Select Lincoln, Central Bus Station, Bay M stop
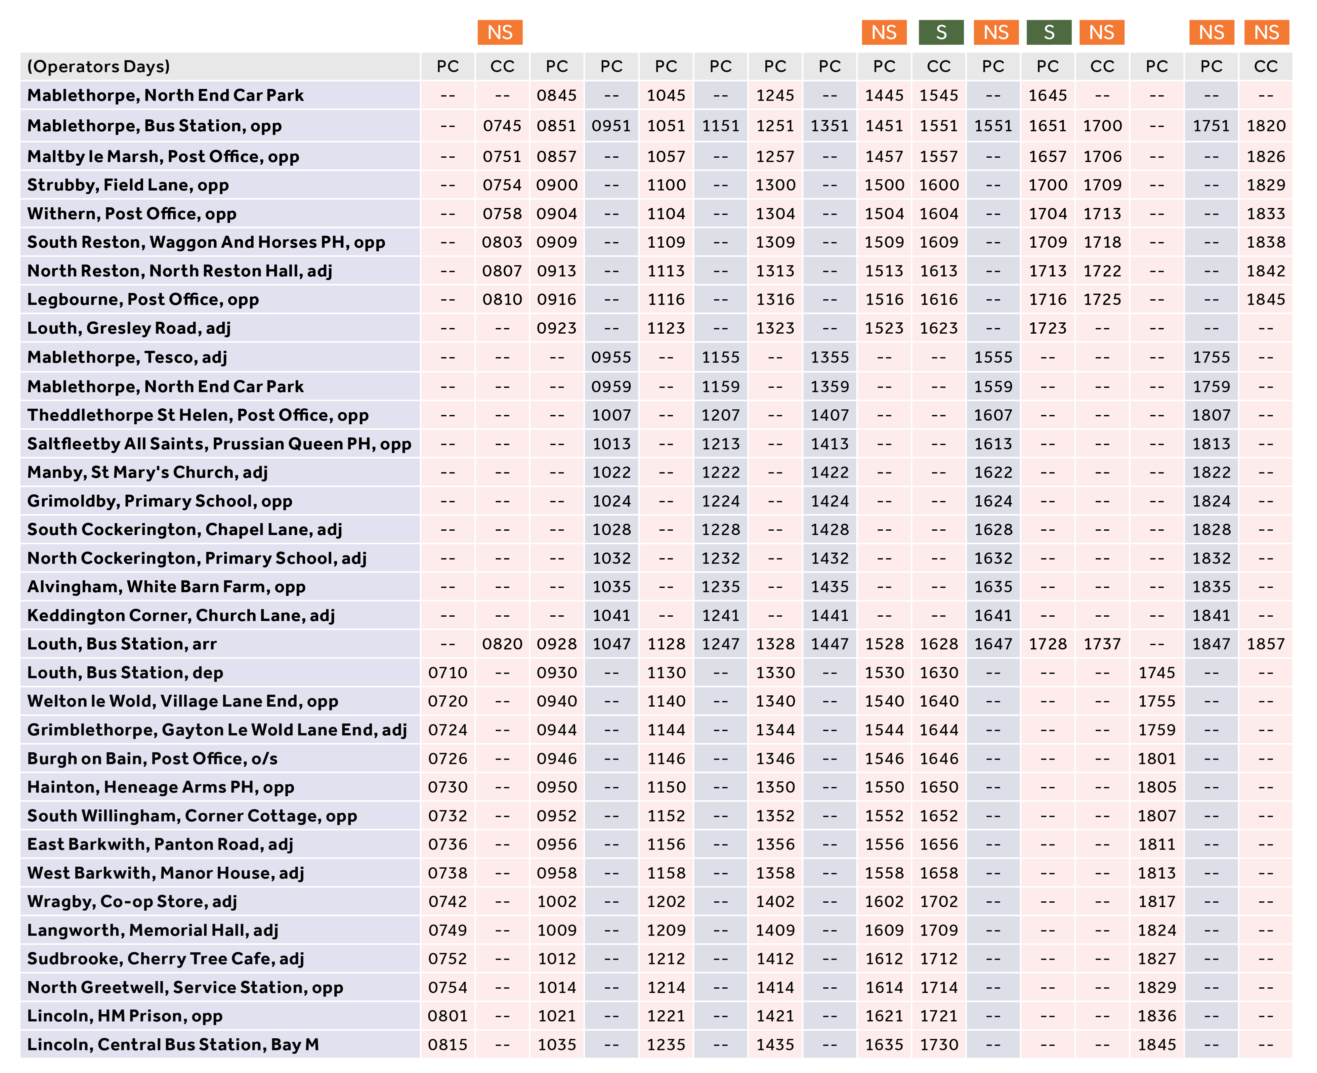The height and width of the screenshot is (1073, 1317). point(173,1044)
